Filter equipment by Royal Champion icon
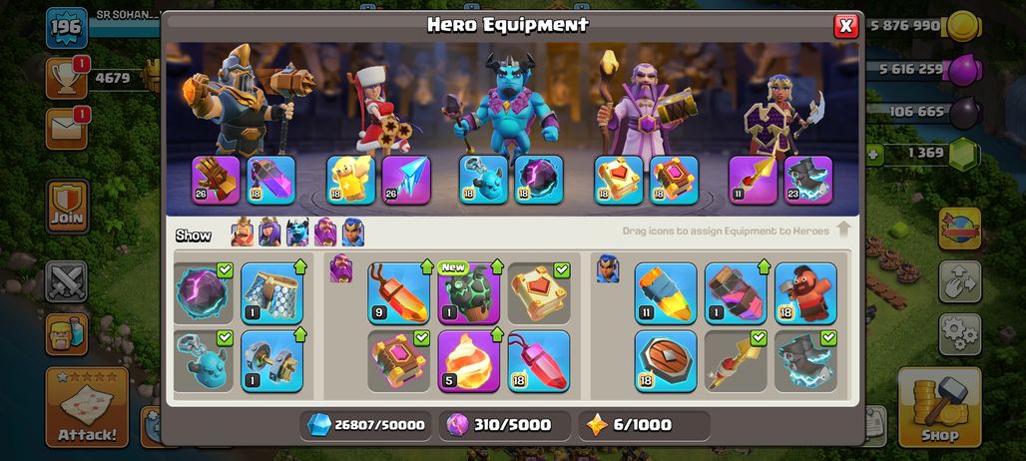This screenshot has width=1026, height=461. point(352,232)
